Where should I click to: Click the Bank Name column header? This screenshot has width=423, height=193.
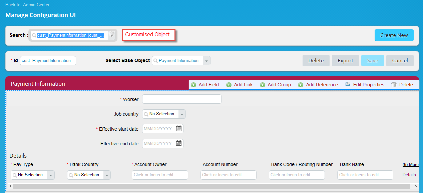pos(352,164)
